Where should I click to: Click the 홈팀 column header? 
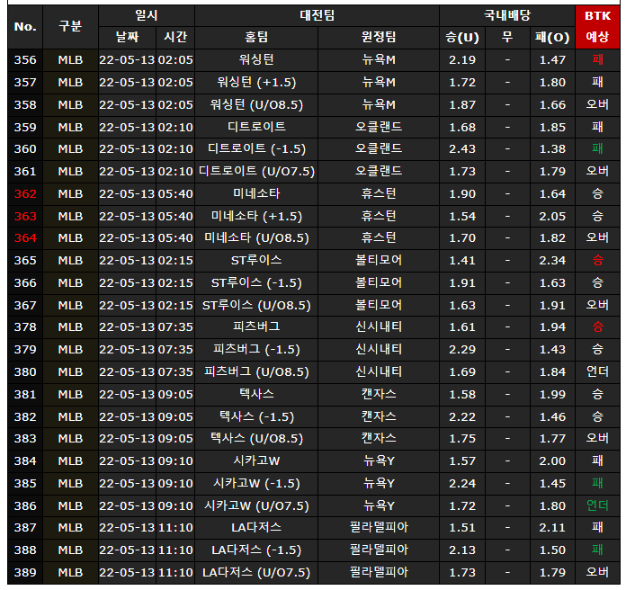(x=256, y=38)
